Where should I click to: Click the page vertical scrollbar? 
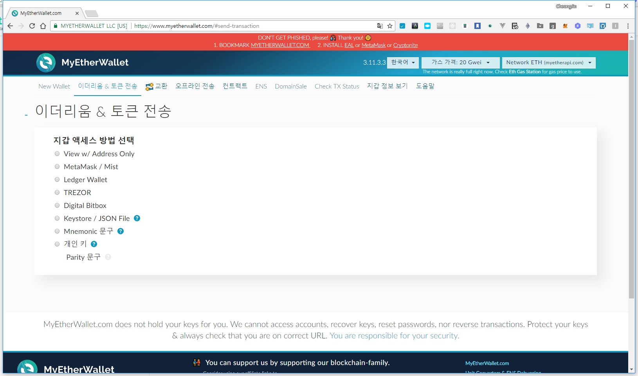click(631, 169)
